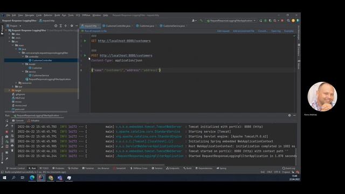345x194 pixels.
Task: Open Microsoft Edge from the taskbar
Action: pos(32,178)
